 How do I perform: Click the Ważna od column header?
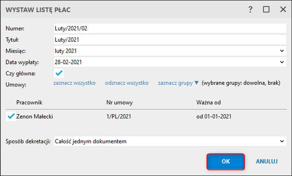209,103
